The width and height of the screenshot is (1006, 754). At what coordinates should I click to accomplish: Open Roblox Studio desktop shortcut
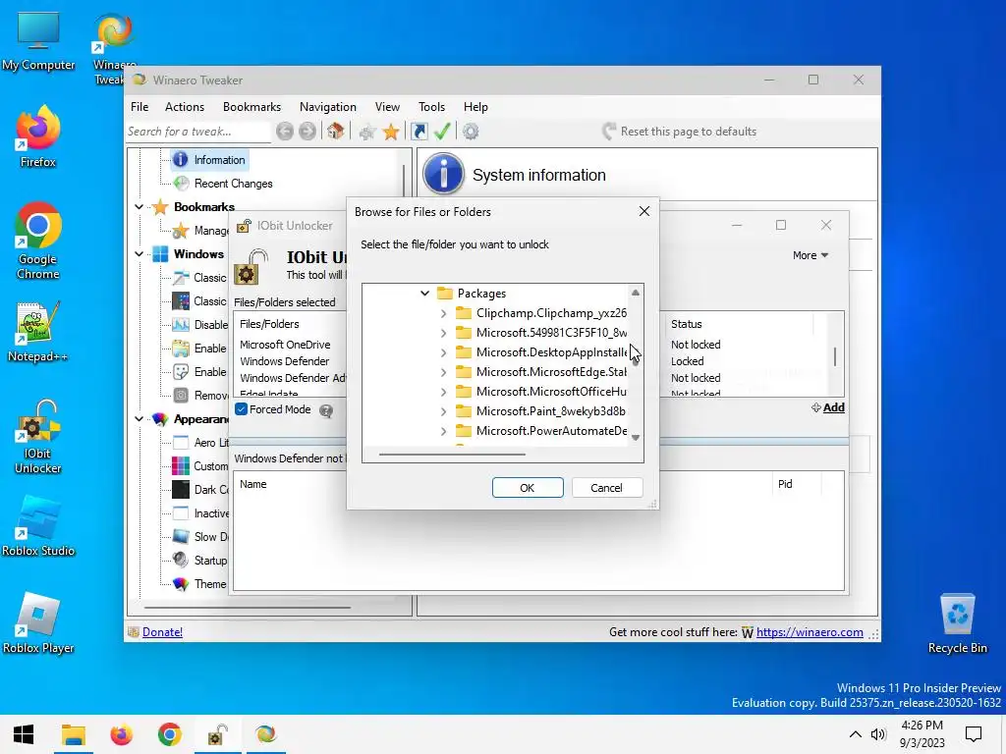coord(38,526)
